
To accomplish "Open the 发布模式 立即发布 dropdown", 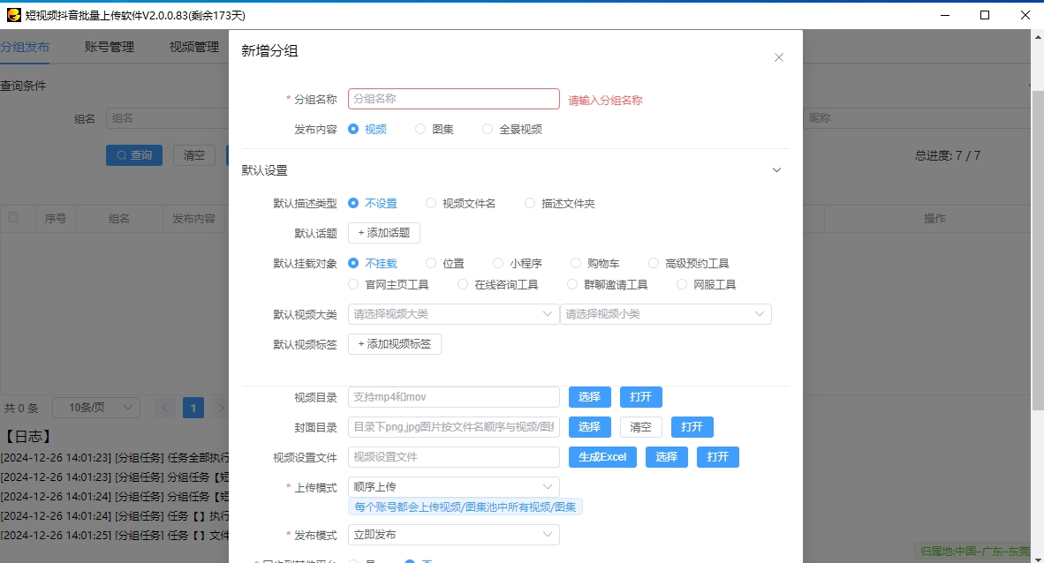I will [x=453, y=535].
